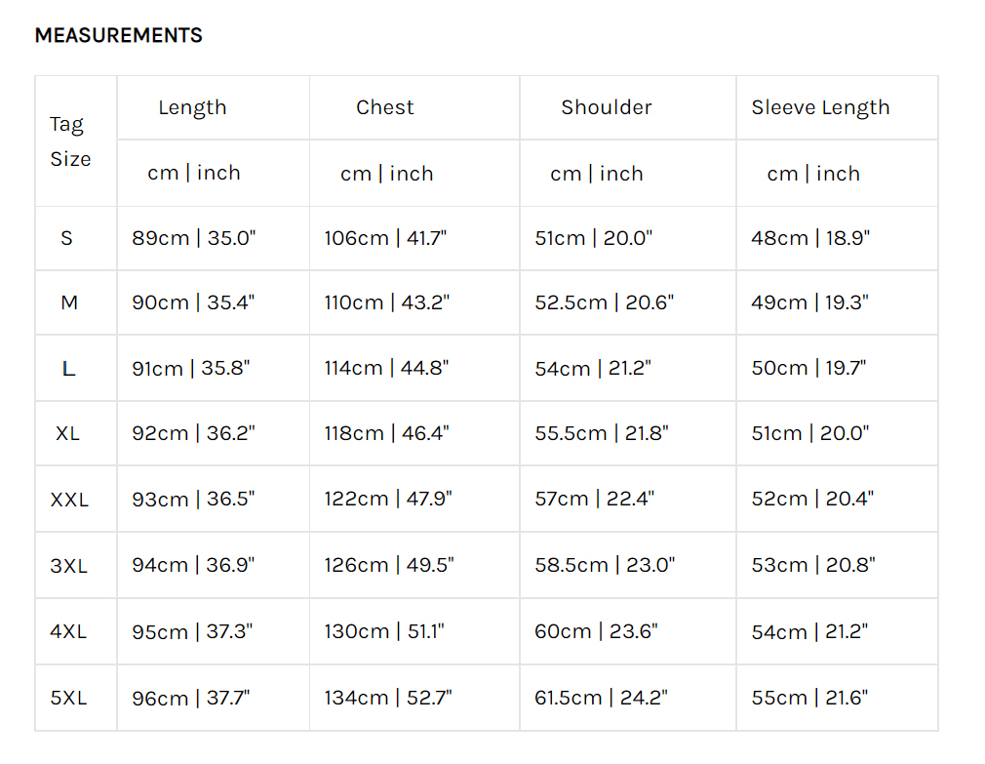This screenshot has height=764, width=985.
Task: Select the 110cm | 43.2" chest cell
Action: click(386, 303)
